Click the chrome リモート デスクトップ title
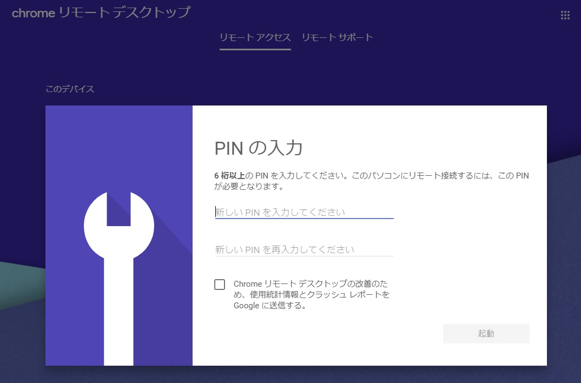 click(x=101, y=12)
